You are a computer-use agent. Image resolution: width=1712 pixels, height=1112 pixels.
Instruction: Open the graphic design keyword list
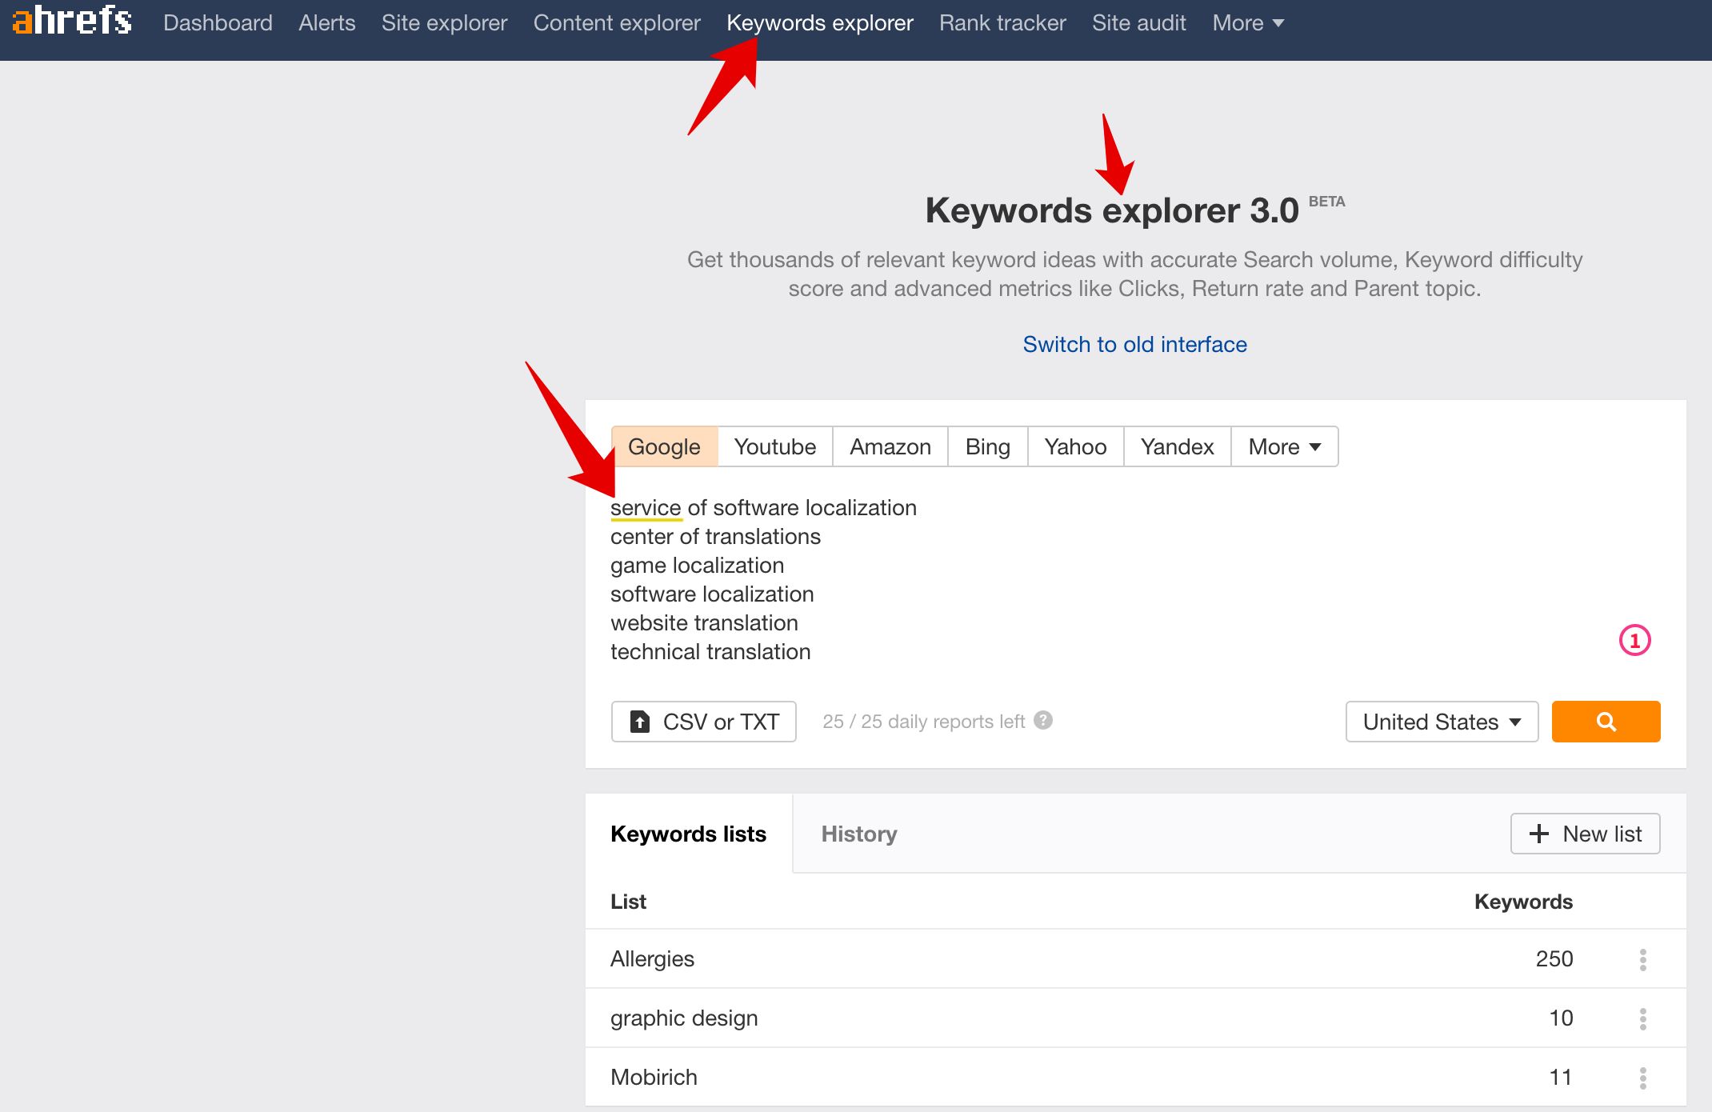pos(684,1018)
